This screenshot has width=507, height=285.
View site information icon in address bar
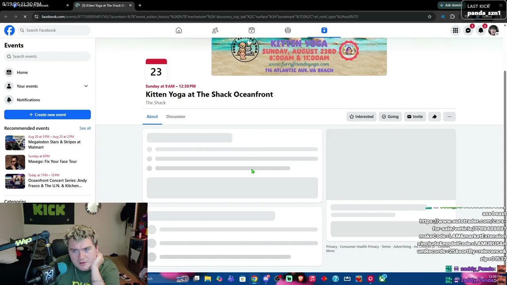(36, 17)
